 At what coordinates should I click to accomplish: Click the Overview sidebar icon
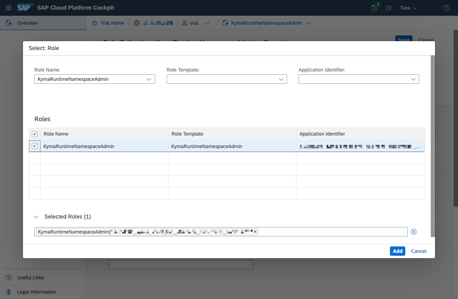(x=9, y=23)
